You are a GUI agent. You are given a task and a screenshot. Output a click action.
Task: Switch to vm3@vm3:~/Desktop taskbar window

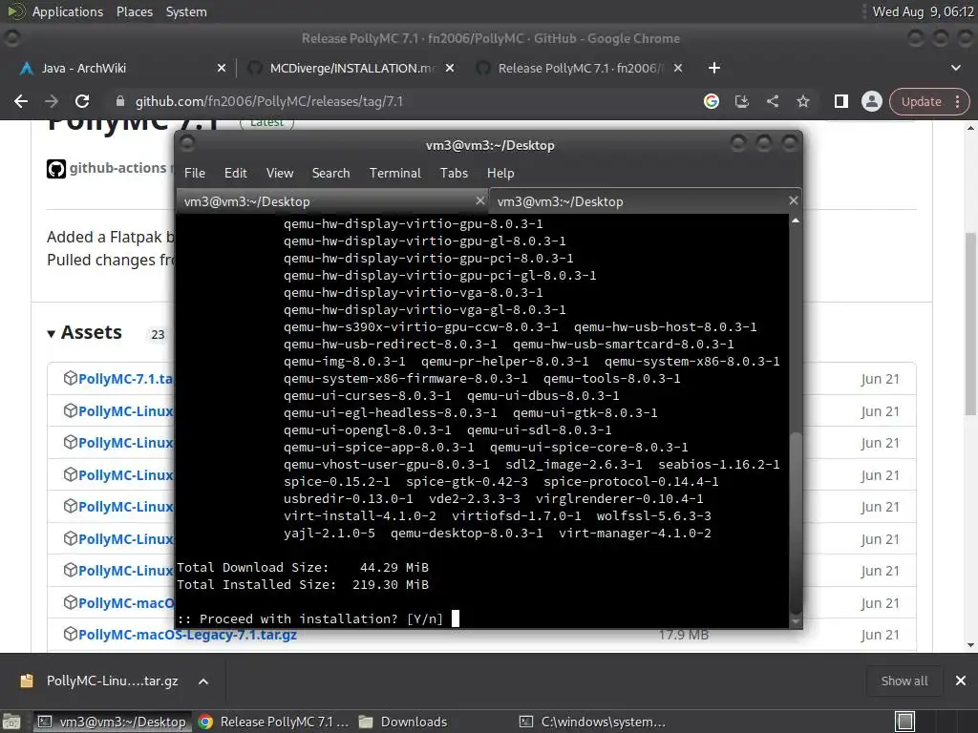(x=111, y=722)
